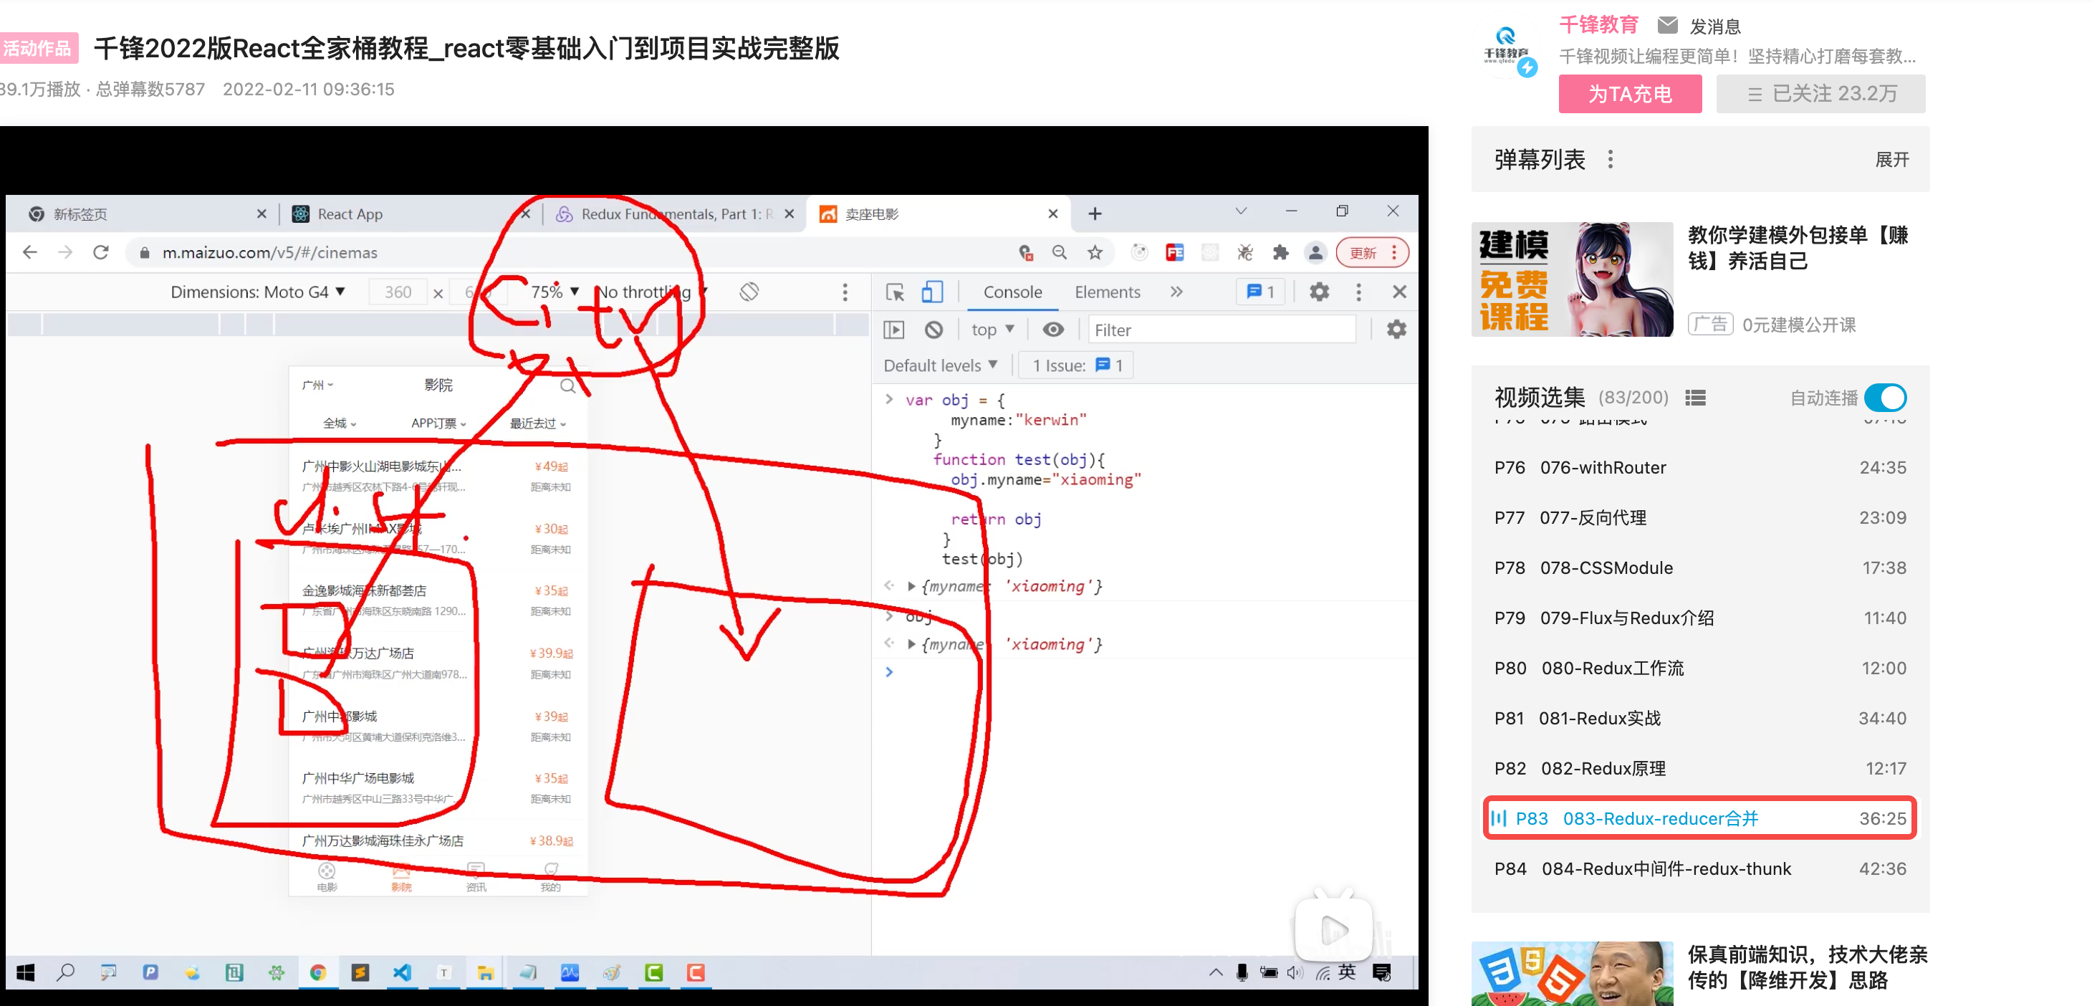
Task: Click the browser back arrow icon
Action: (30, 252)
